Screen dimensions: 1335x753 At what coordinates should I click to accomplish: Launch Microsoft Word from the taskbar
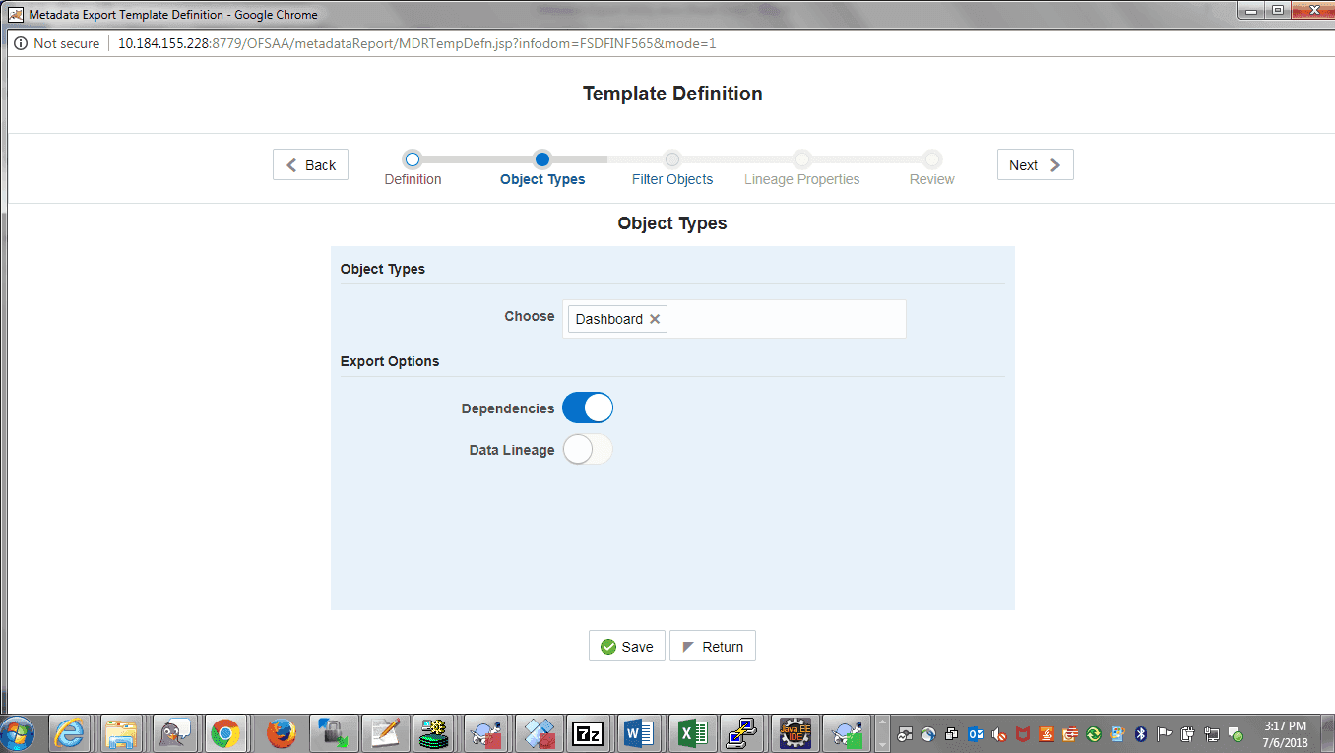(x=640, y=733)
